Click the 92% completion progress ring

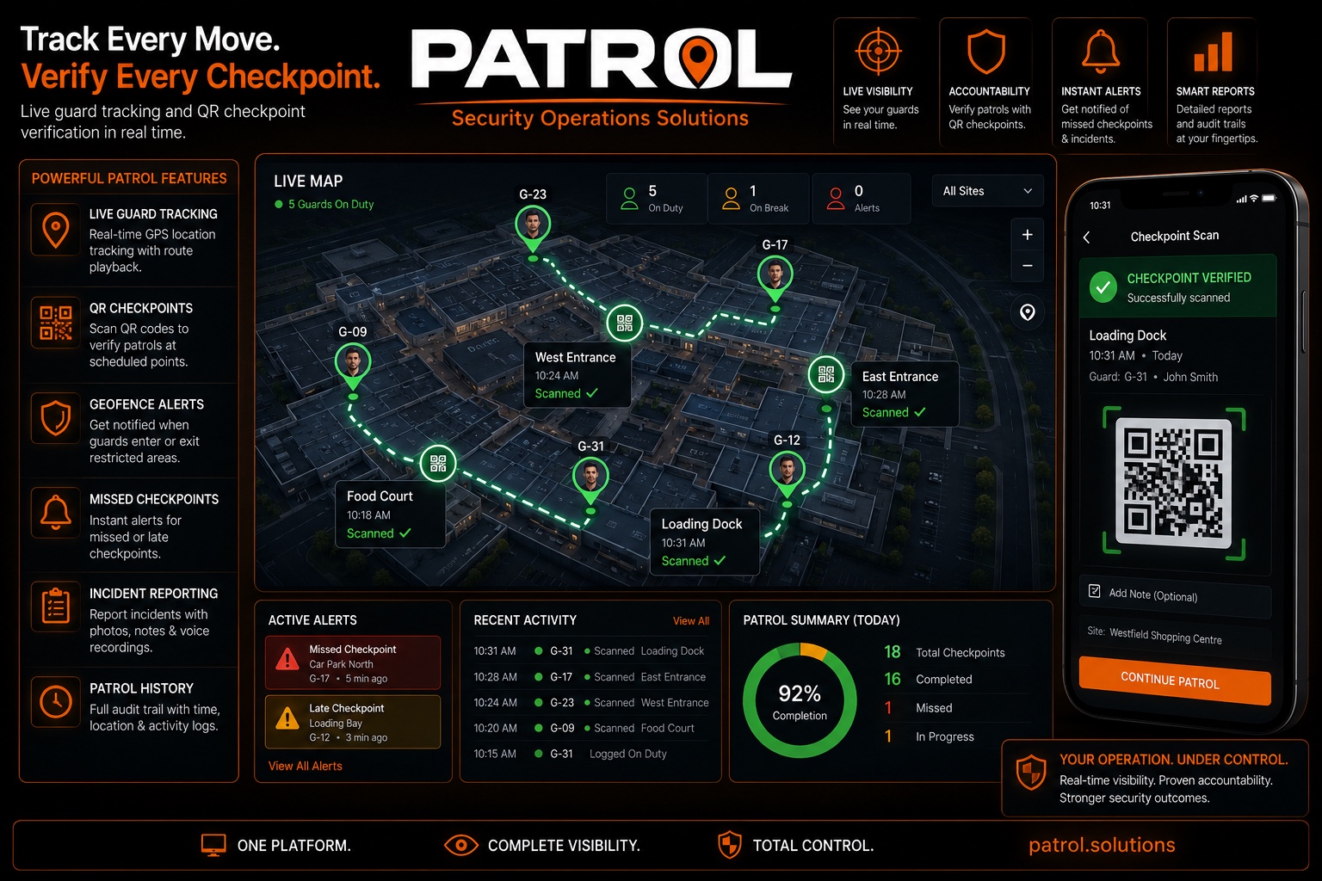click(800, 700)
